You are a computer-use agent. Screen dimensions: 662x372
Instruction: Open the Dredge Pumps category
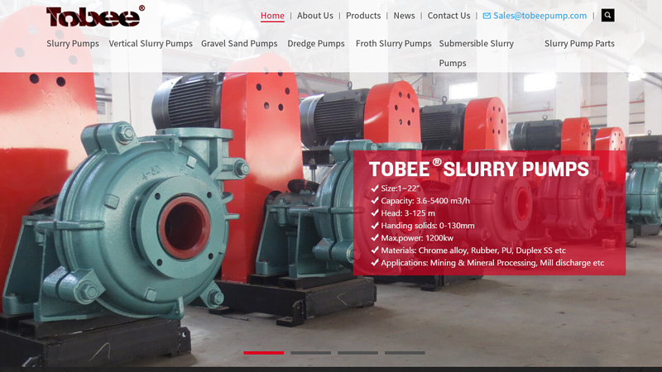(316, 44)
